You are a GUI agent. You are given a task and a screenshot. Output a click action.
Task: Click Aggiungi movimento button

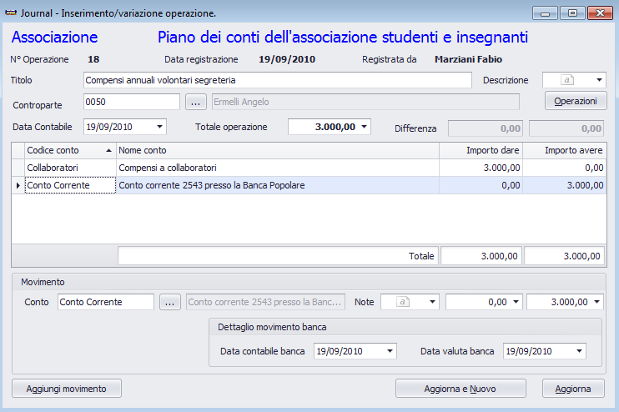point(67,389)
